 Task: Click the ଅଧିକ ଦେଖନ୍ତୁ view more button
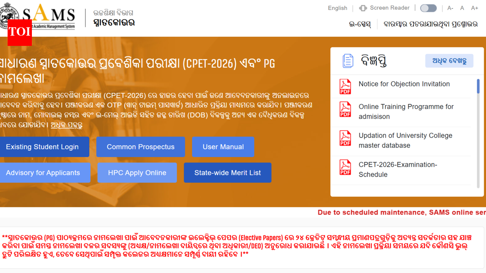click(449, 61)
